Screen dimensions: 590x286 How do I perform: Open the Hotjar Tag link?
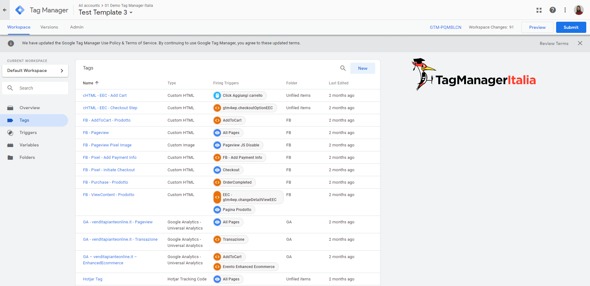point(93,279)
